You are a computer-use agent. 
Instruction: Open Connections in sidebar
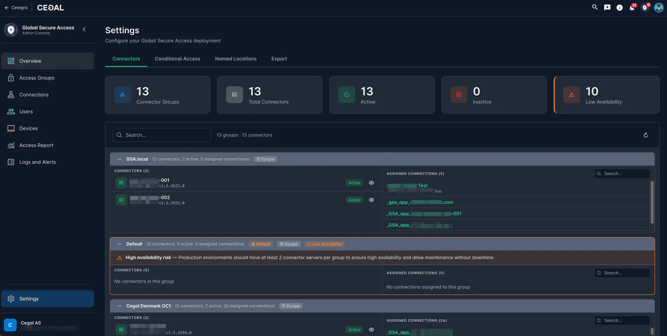[47, 95]
